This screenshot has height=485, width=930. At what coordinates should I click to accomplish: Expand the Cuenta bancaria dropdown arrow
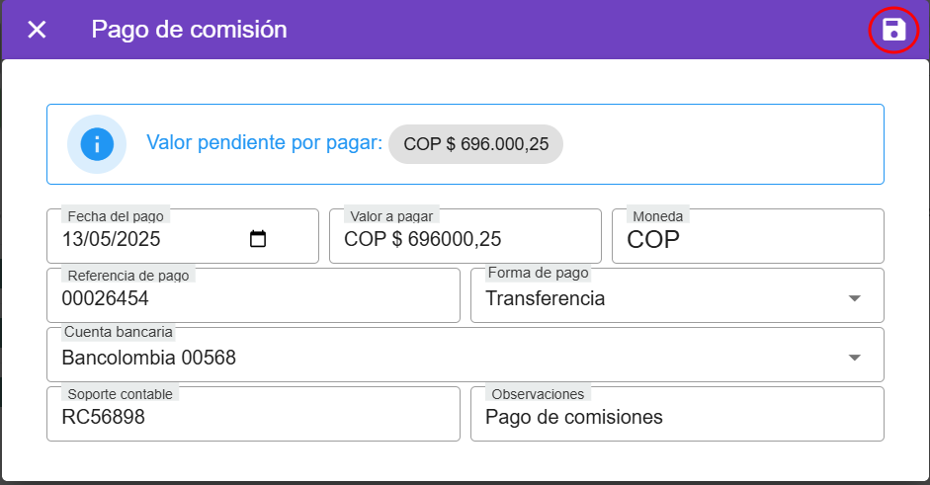(855, 358)
